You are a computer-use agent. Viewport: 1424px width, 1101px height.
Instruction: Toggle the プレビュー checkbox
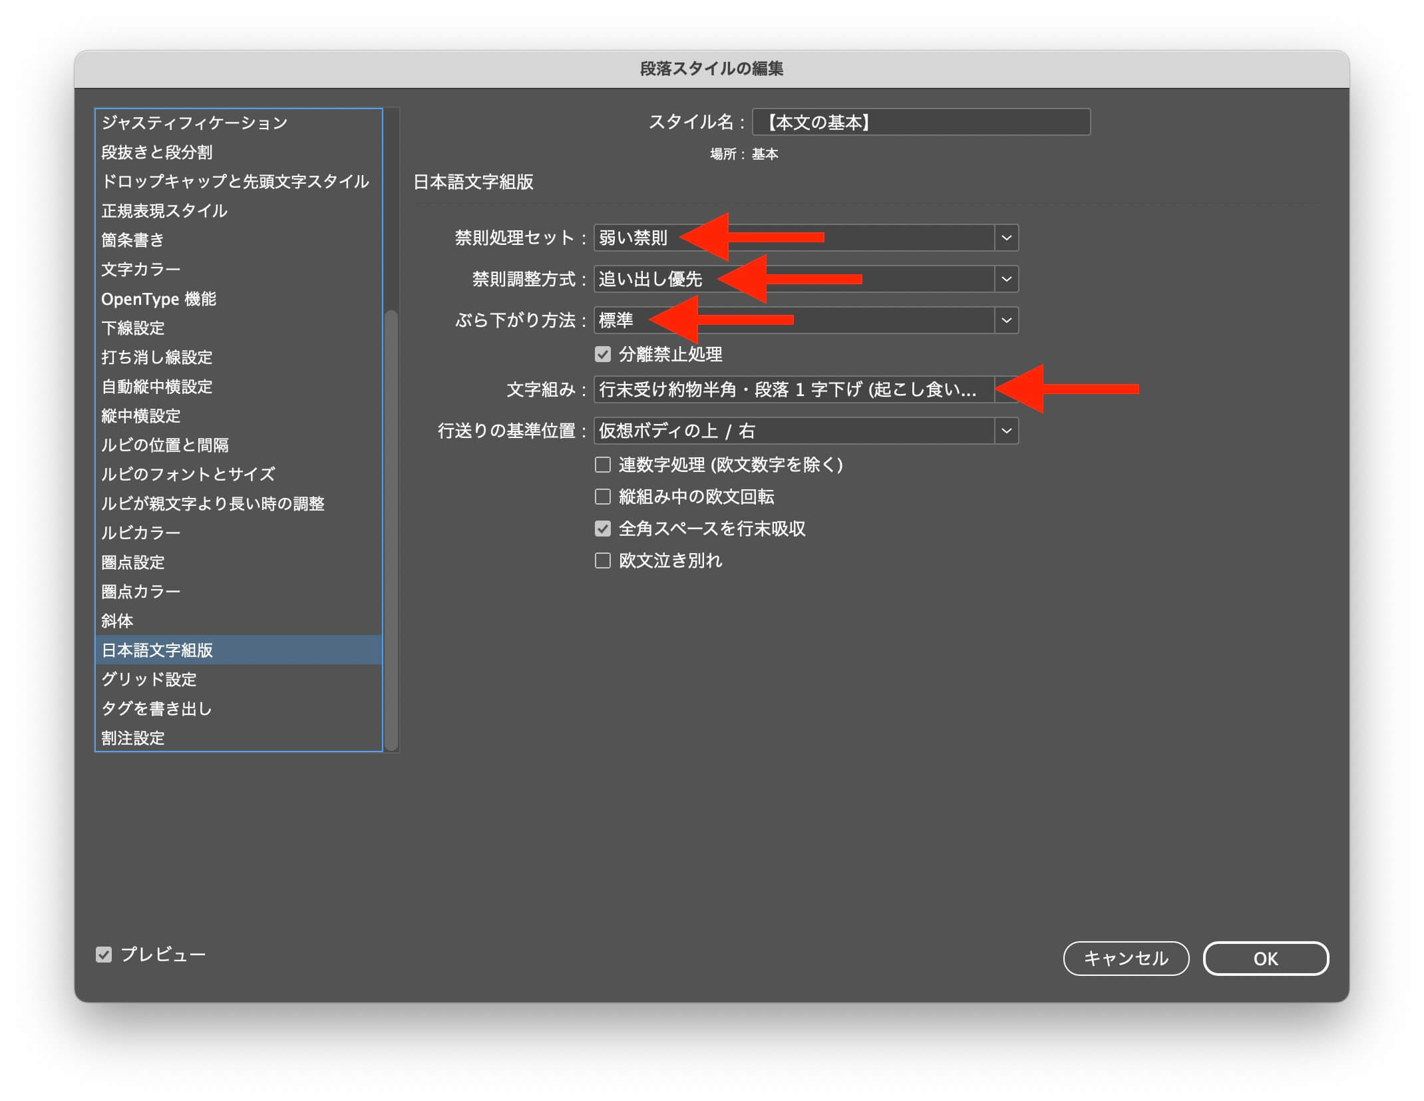[104, 955]
